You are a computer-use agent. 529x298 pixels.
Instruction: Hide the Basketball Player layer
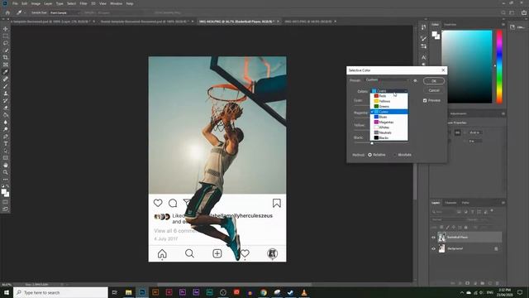coord(433,238)
